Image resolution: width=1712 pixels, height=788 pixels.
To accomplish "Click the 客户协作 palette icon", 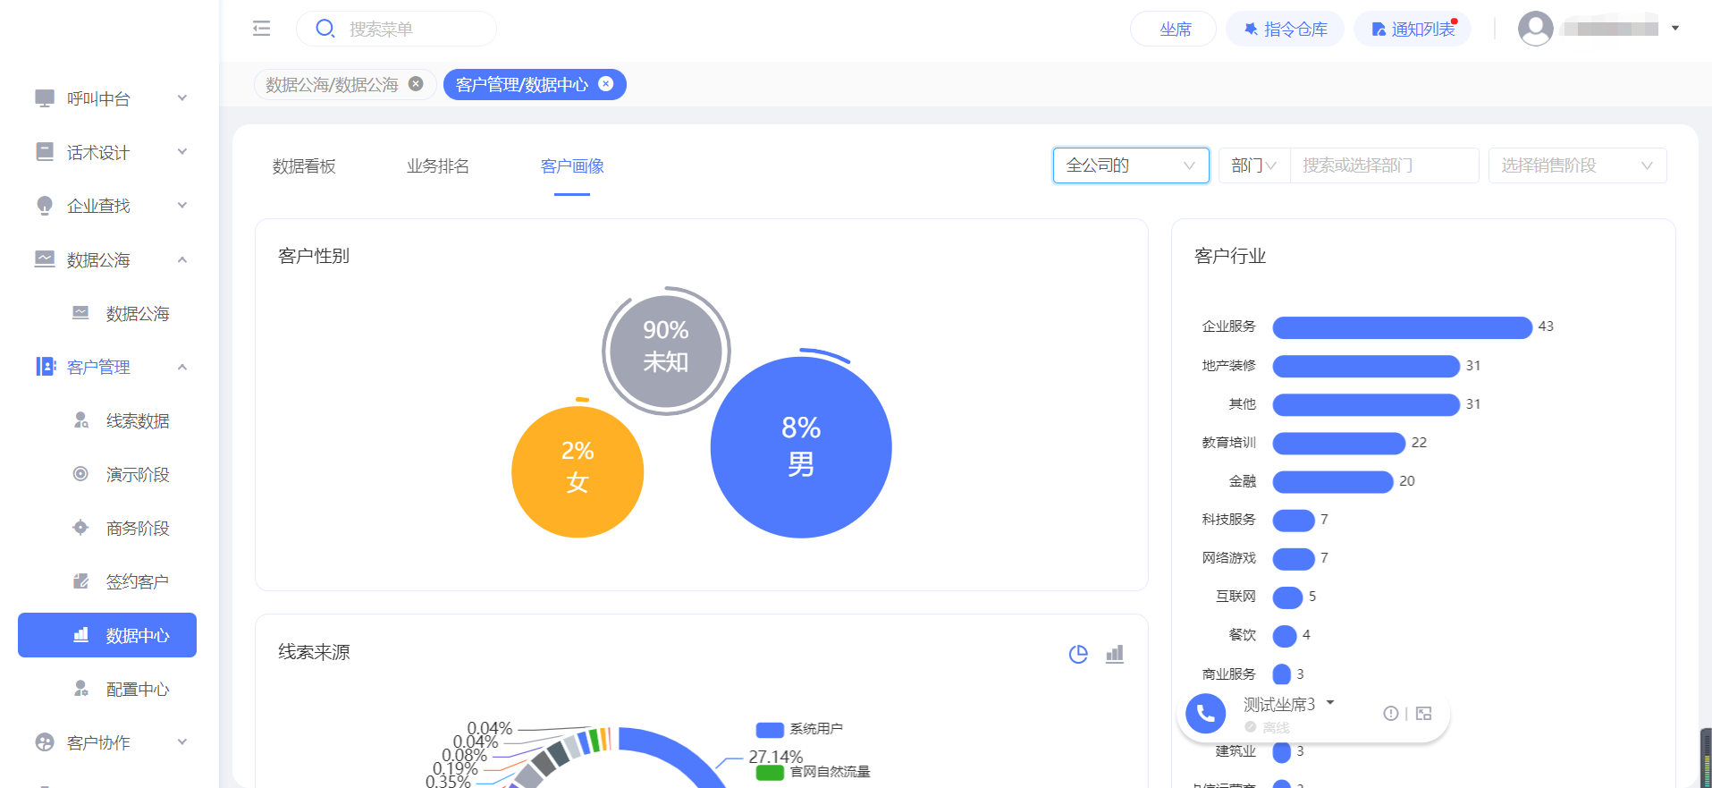I will click(x=45, y=741).
